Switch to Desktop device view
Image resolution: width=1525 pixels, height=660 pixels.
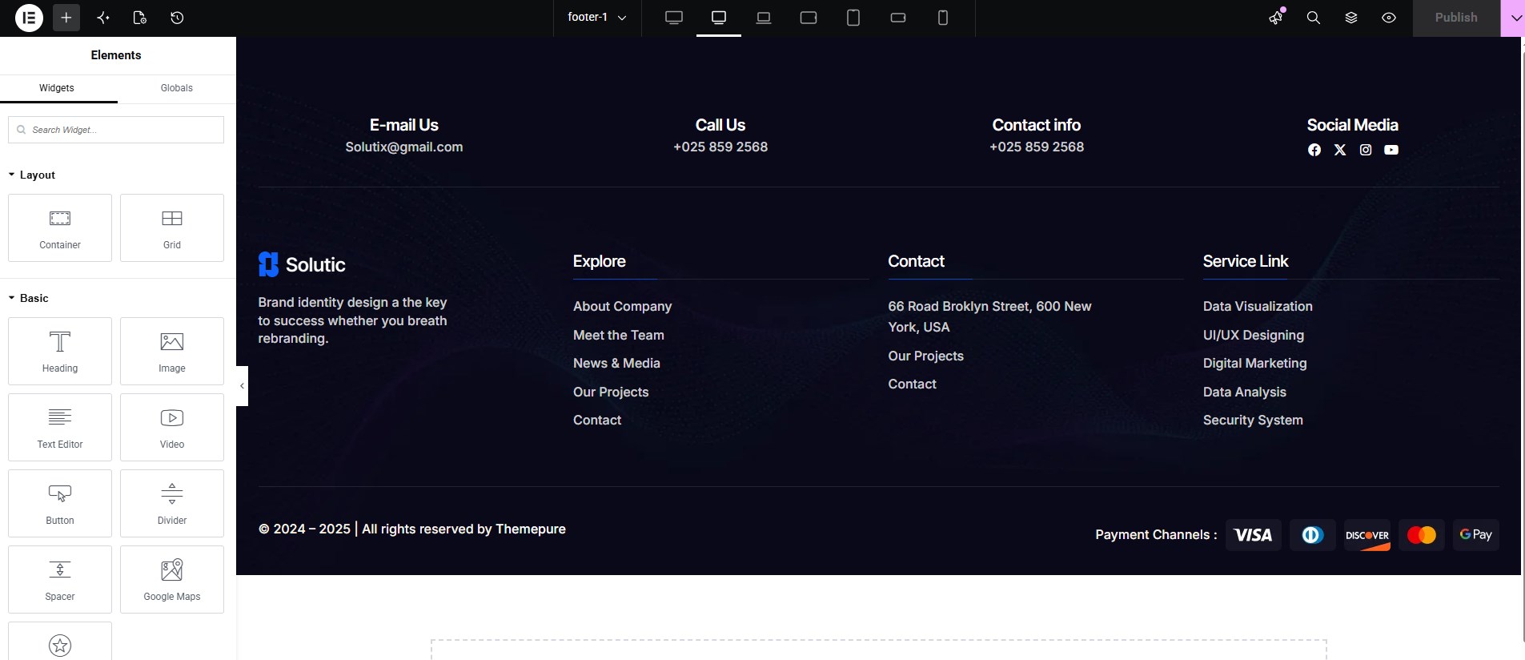[x=719, y=18]
